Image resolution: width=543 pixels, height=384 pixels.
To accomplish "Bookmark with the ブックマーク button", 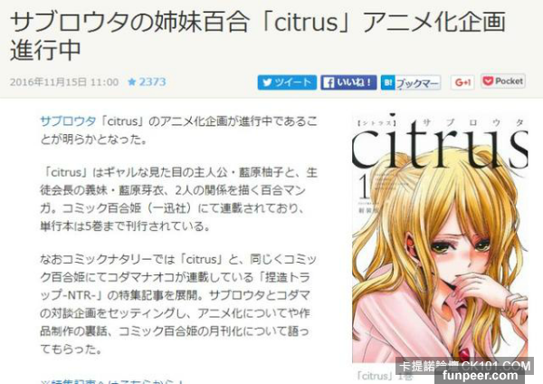I will pos(411,82).
